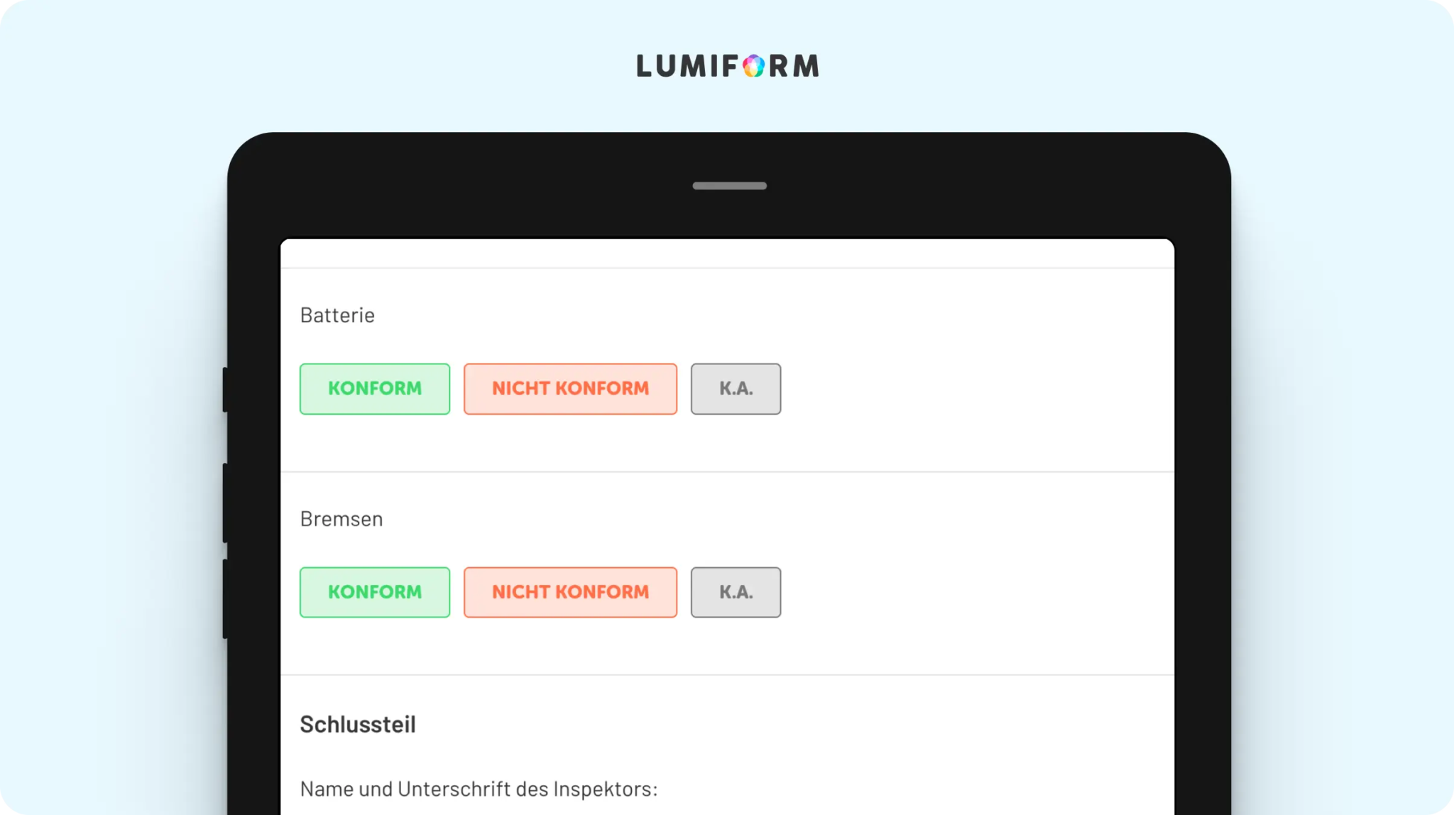Click the white header strip above Batterie
Screen dimensions: 1454x815
click(x=727, y=253)
